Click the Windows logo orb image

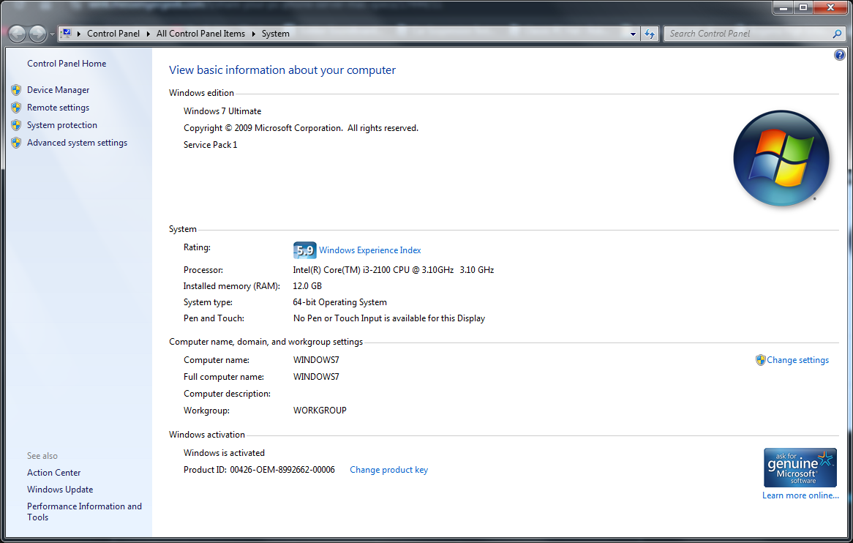(x=781, y=158)
